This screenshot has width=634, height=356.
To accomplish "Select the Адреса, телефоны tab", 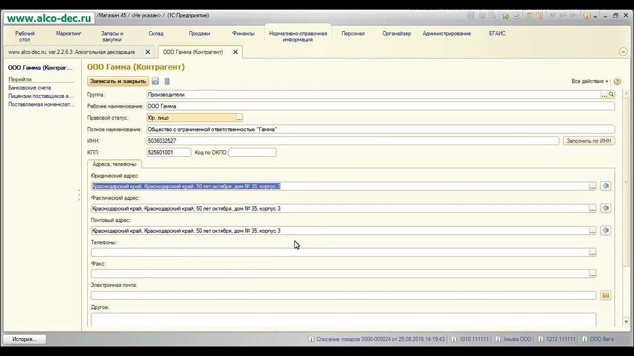I will click(x=115, y=164).
